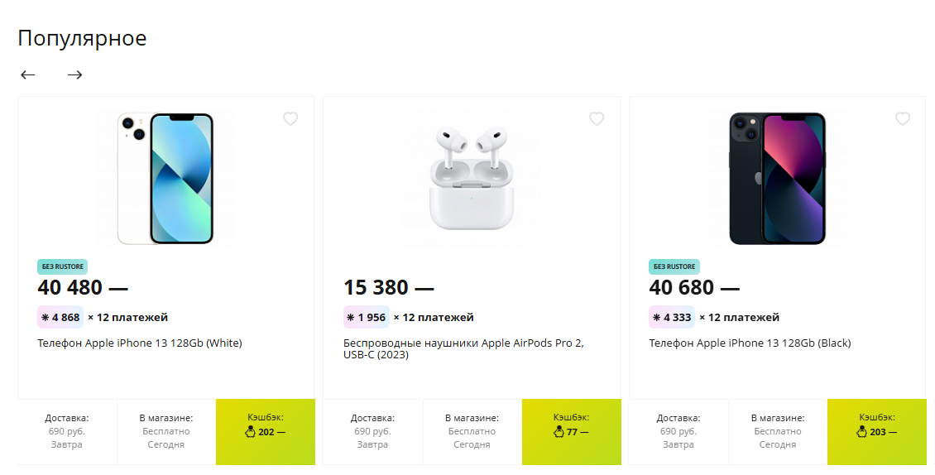Image resolution: width=935 pixels, height=475 pixels.
Task: Open the black iPhone 13 product image
Action: [x=777, y=179]
